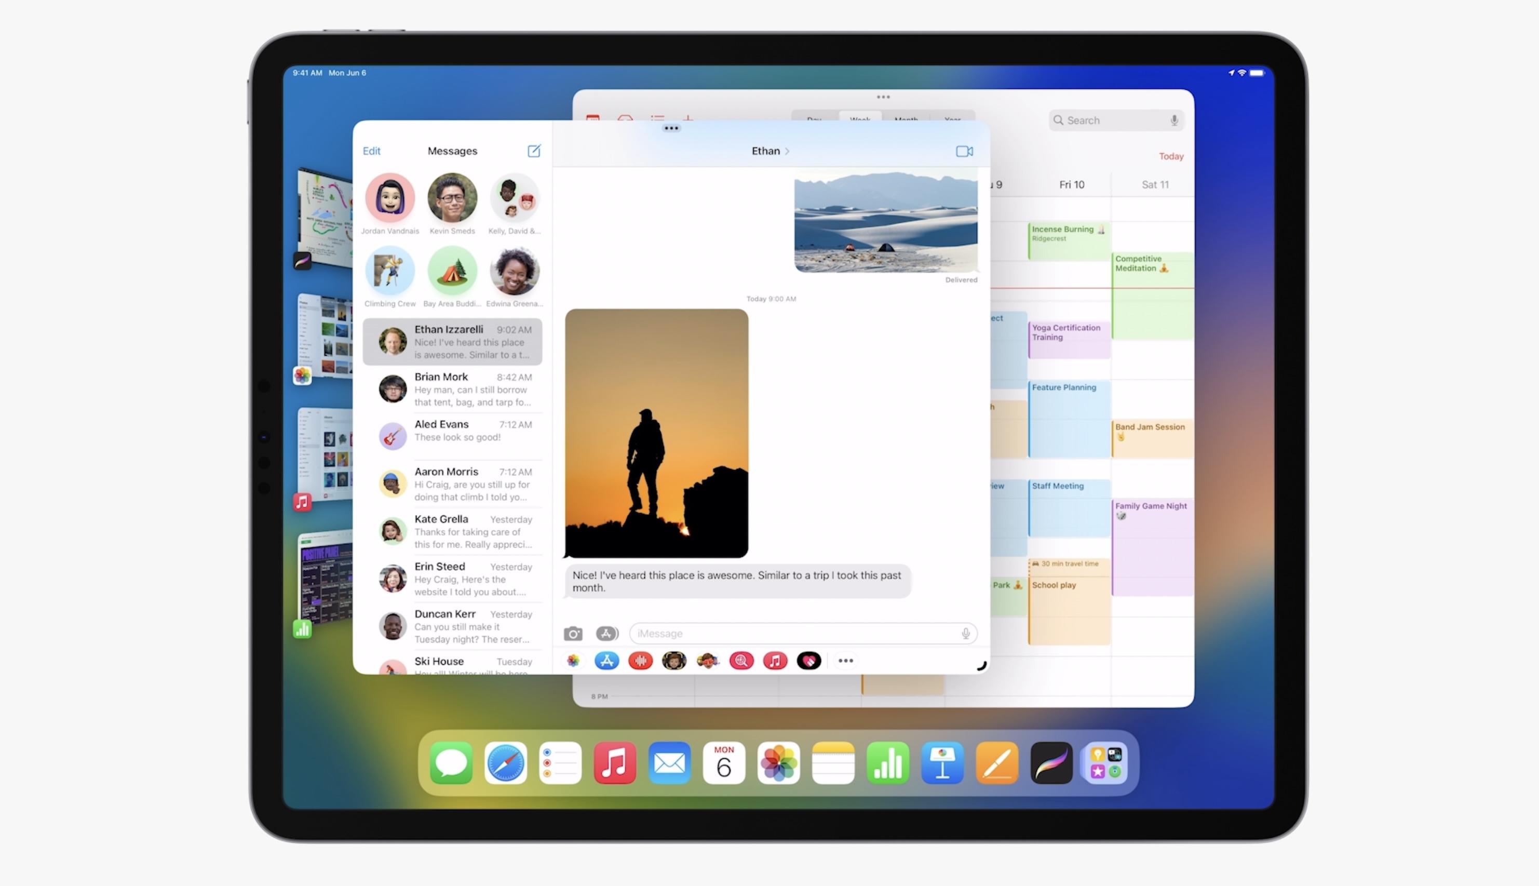This screenshot has height=886, width=1539.
Task: Tap the App Store apps button beside camera
Action: coord(606,634)
